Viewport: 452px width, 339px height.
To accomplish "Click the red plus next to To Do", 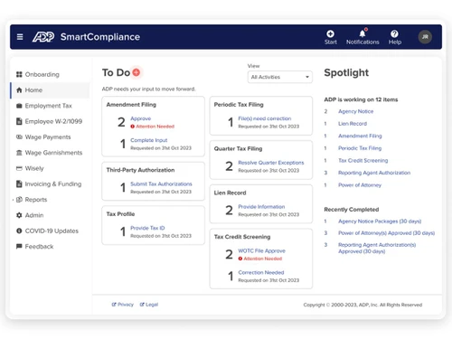I will [x=137, y=72].
